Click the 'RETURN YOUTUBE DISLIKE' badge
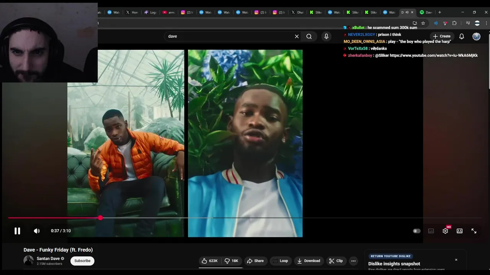Image resolution: width=490 pixels, height=275 pixels. pyautogui.click(x=390, y=256)
